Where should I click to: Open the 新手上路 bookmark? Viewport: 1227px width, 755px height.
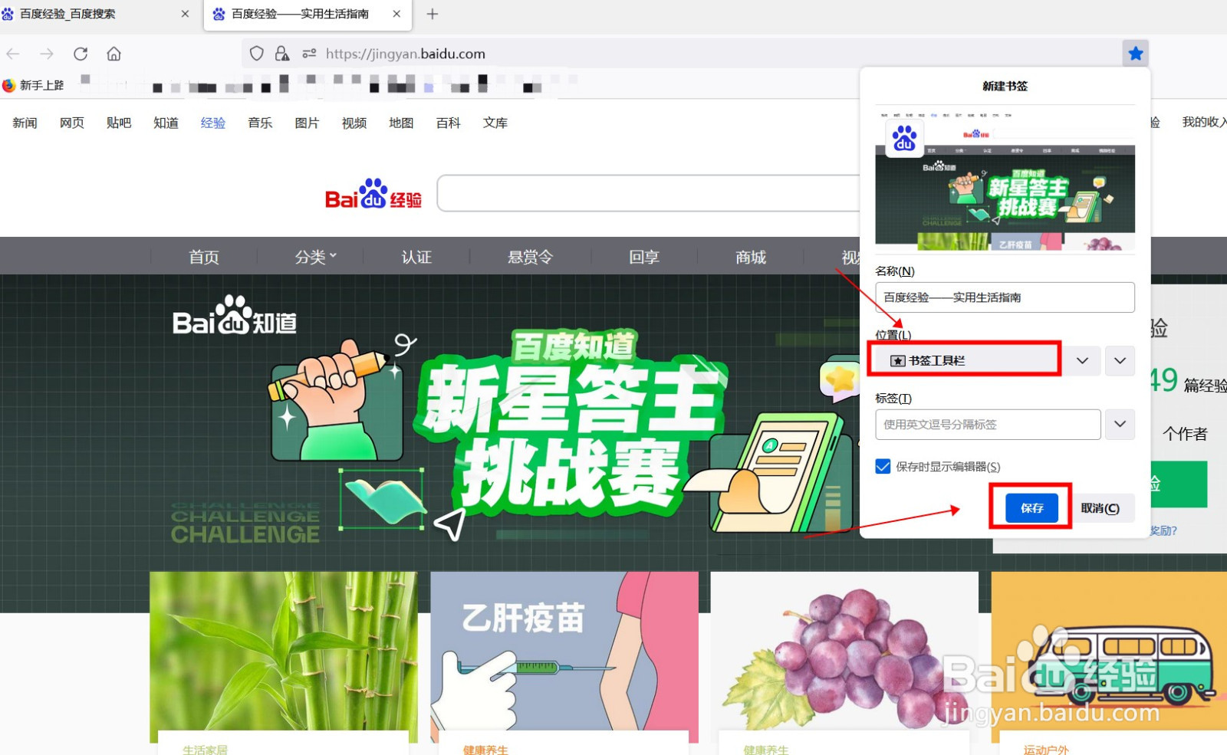click(x=34, y=85)
